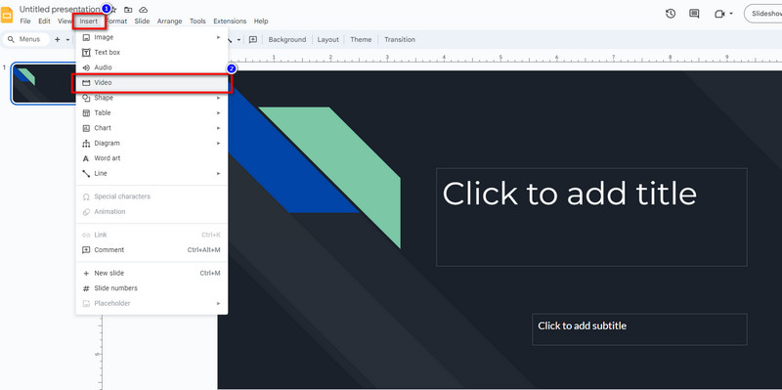Select Word art from the menu
Screen dimensions: 782x390
pos(152,158)
